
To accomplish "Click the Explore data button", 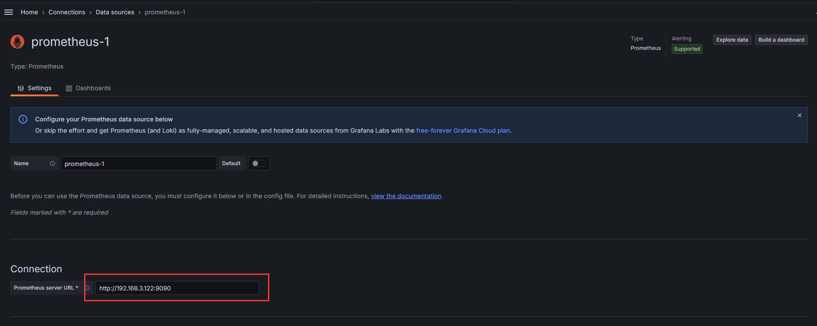I will pos(732,40).
